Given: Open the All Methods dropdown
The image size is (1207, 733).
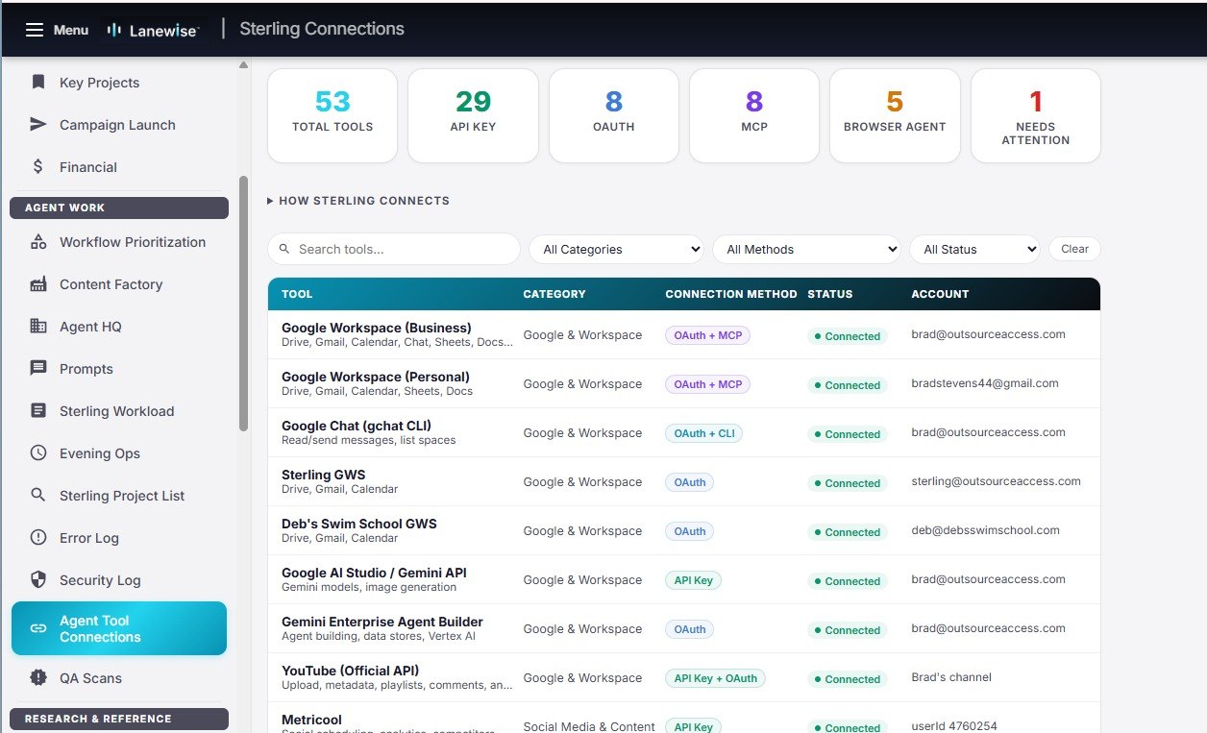Looking at the screenshot, I should 806,249.
